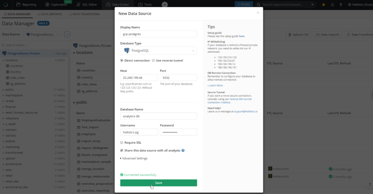Select the Direct connection radio button

click(121, 61)
